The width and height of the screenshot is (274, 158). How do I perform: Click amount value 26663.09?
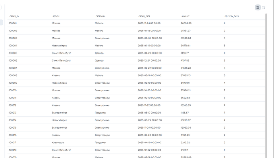[x=186, y=23]
